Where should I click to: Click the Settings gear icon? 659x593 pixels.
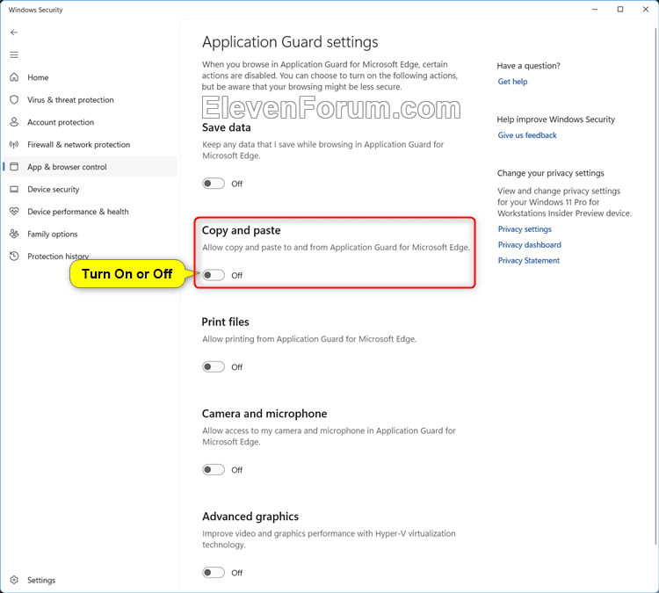(x=14, y=580)
